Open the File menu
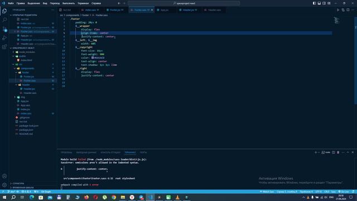Image resolution: width=357 pixels, height=201 pixels. pos(11,3)
